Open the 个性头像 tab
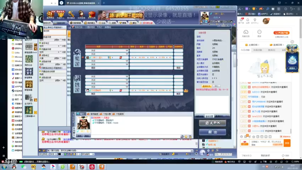 tap(105, 114)
